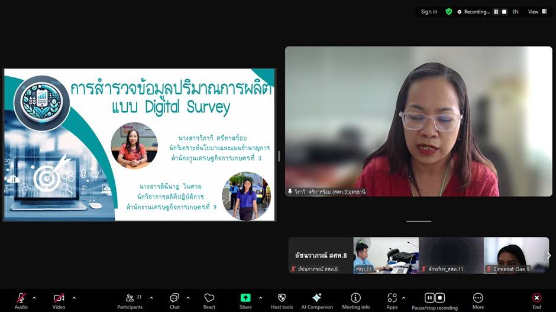Click the Sign in link
Viewport: 556px width, 312px height.
429,12
